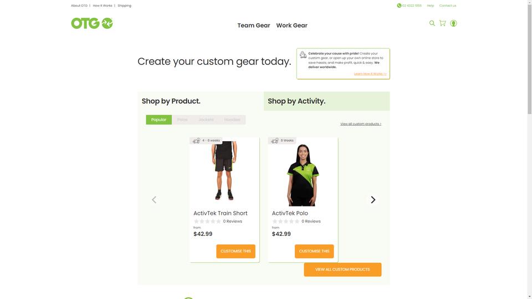The image size is (532, 299).
Task: Open the Learn How It Works link
Action: (x=370, y=74)
